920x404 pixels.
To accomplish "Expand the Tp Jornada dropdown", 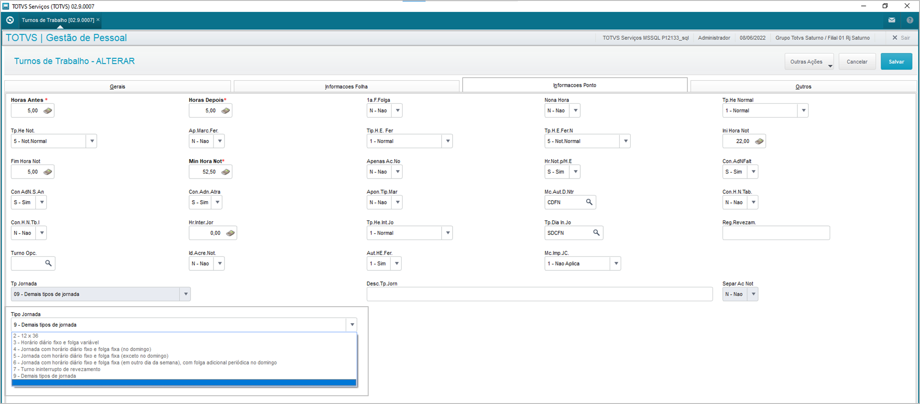I will coord(185,294).
